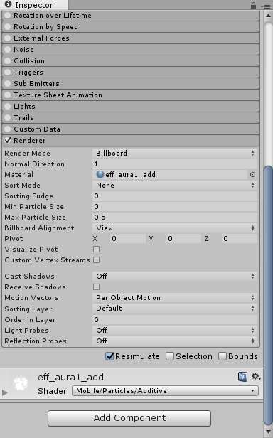Click the Inspector tab info icon
The image size is (273, 438).
(8, 4)
